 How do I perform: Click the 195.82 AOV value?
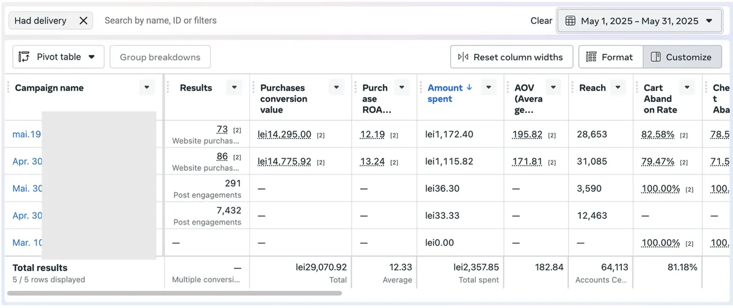point(528,134)
